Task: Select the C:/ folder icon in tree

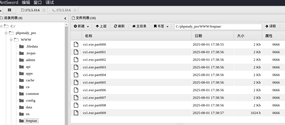Action: pos(6,26)
